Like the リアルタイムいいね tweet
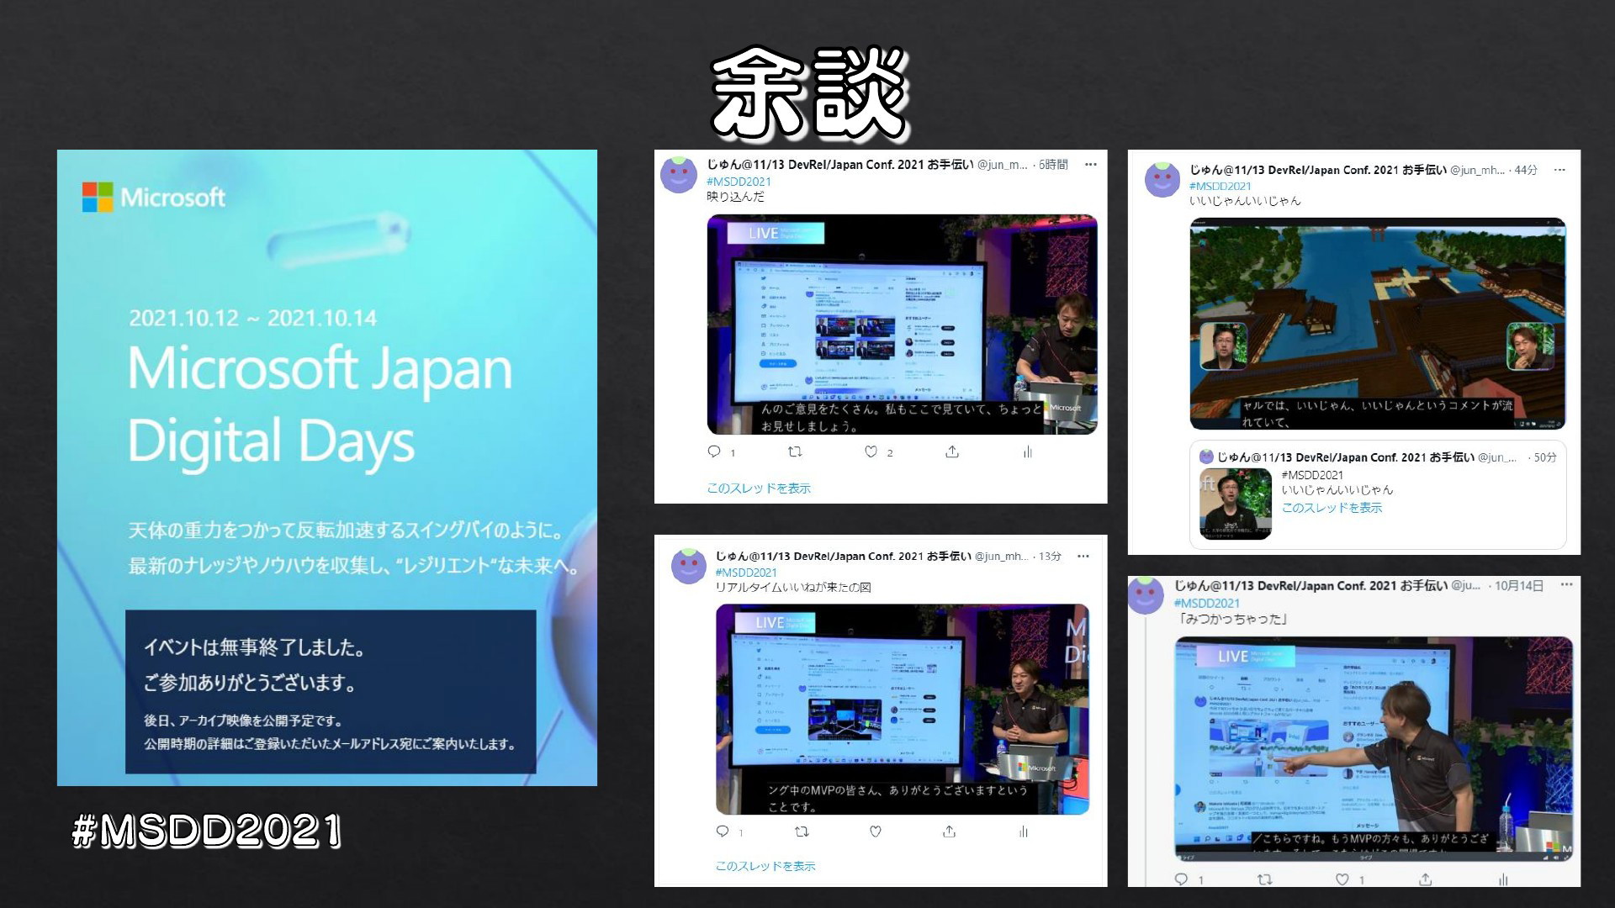 876,831
